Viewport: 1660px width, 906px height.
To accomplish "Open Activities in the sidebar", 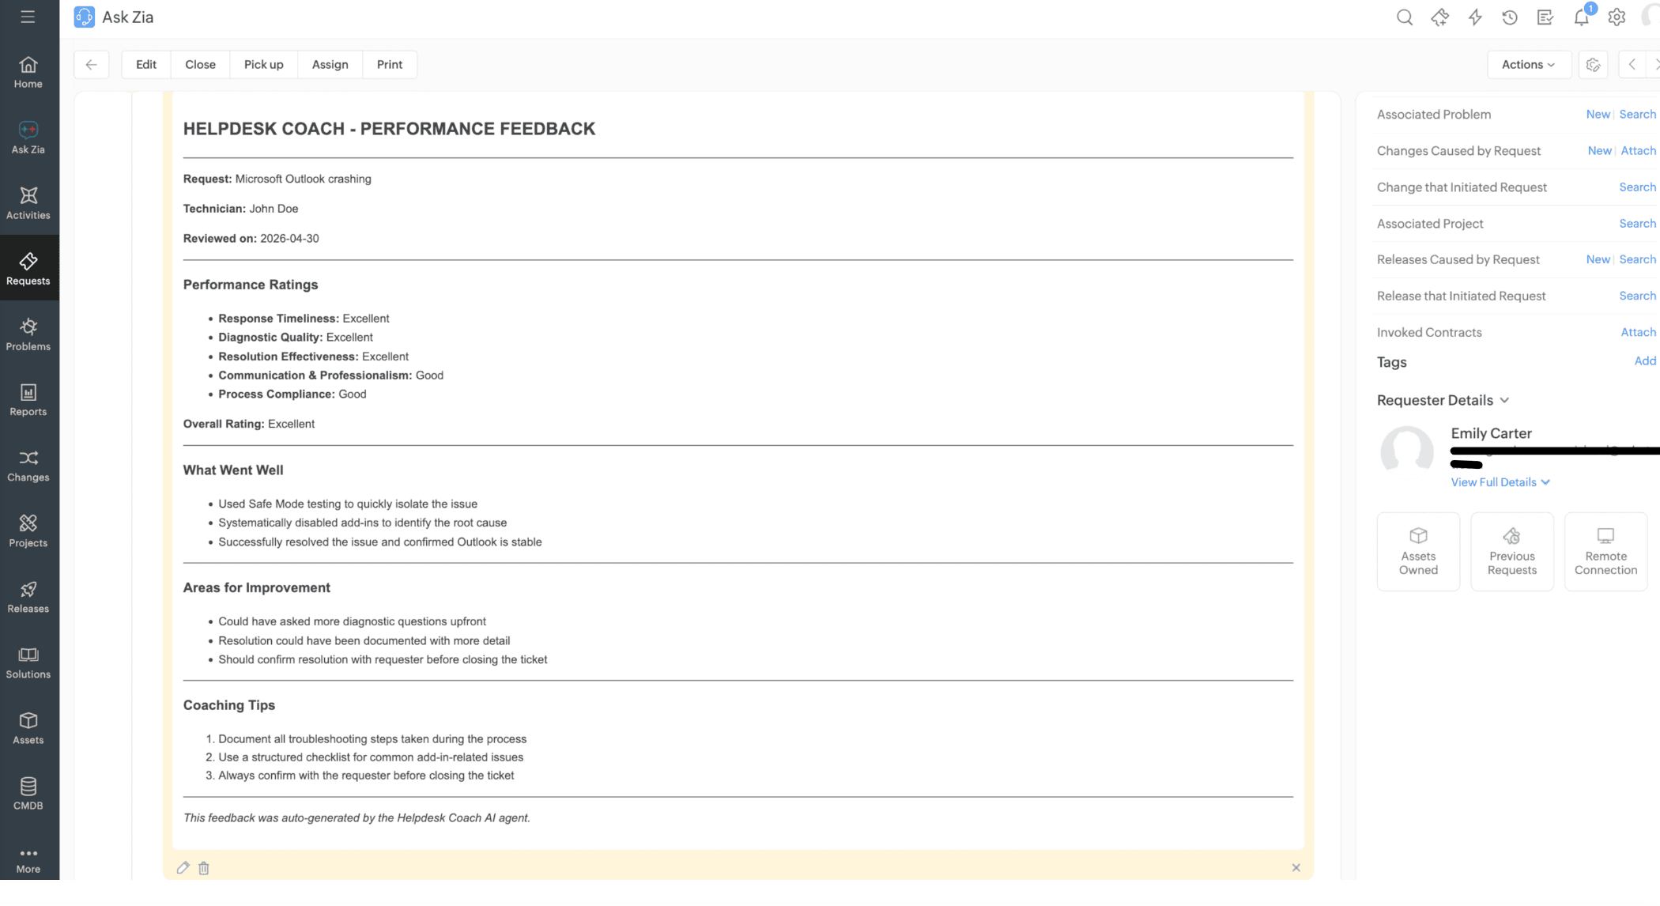I will [28, 204].
